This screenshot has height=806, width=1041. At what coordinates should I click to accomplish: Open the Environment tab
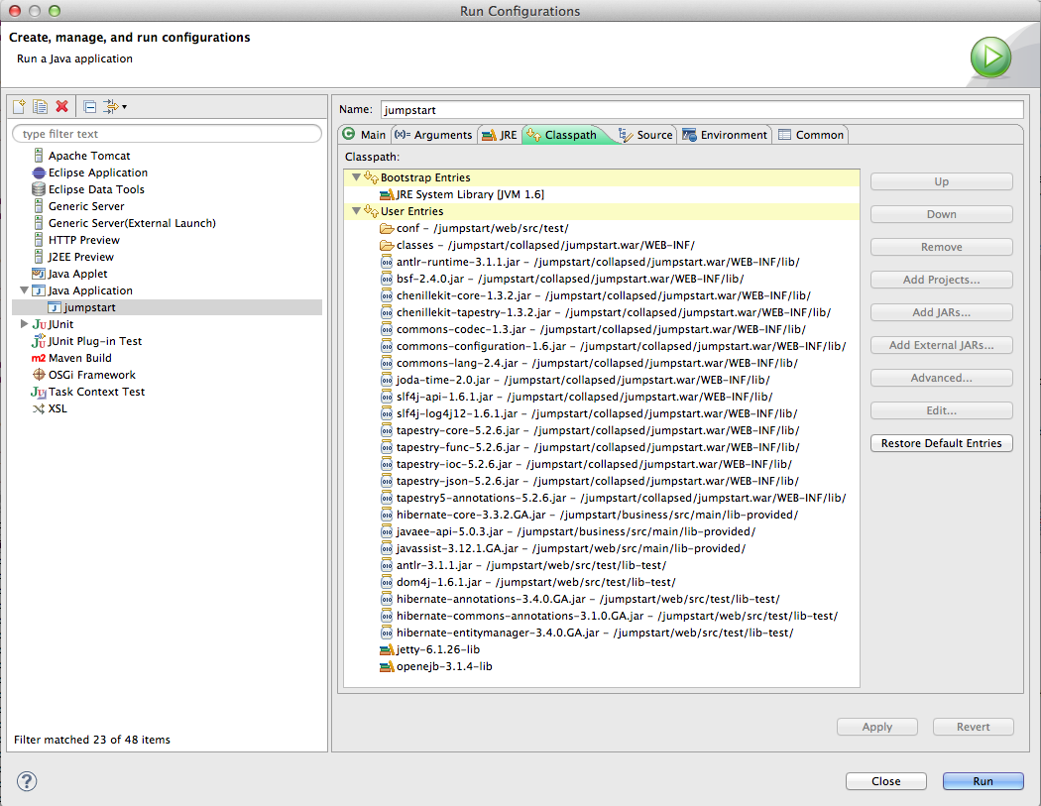pos(725,135)
